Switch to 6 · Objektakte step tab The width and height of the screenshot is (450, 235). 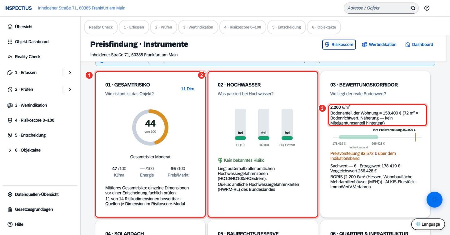pyautogui.click(x=324, y=27)
